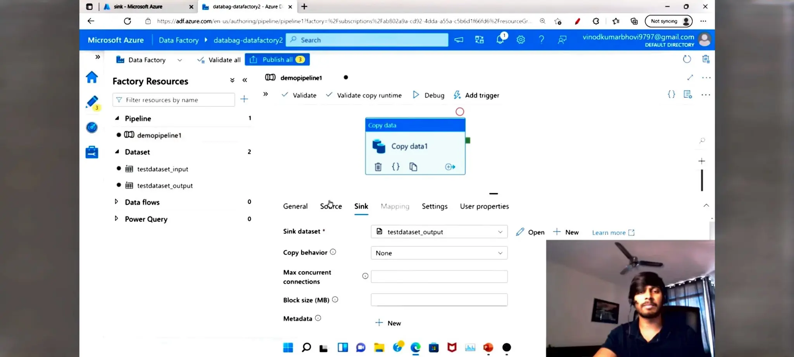Collapse the Factory Resources panel
The image size is (794, 357).
click(245, 80)
